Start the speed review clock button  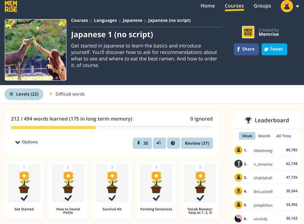click(173, 143)
